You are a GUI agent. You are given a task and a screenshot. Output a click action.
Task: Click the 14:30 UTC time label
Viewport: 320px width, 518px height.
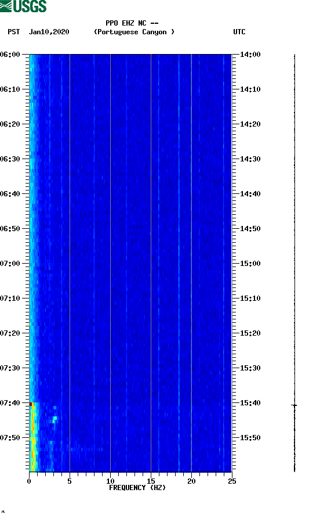click(x=250, y=159)
